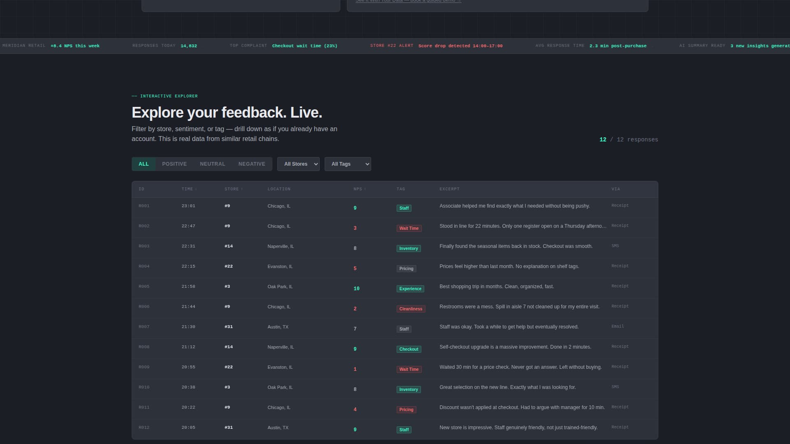Screen dimensions: 790x444
Task: Switch to the POSITIVE filter tab
Action: [x=174, y=164]
